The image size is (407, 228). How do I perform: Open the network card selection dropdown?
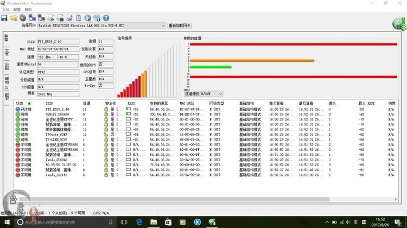pyautogui.click(x=101, y=26)
